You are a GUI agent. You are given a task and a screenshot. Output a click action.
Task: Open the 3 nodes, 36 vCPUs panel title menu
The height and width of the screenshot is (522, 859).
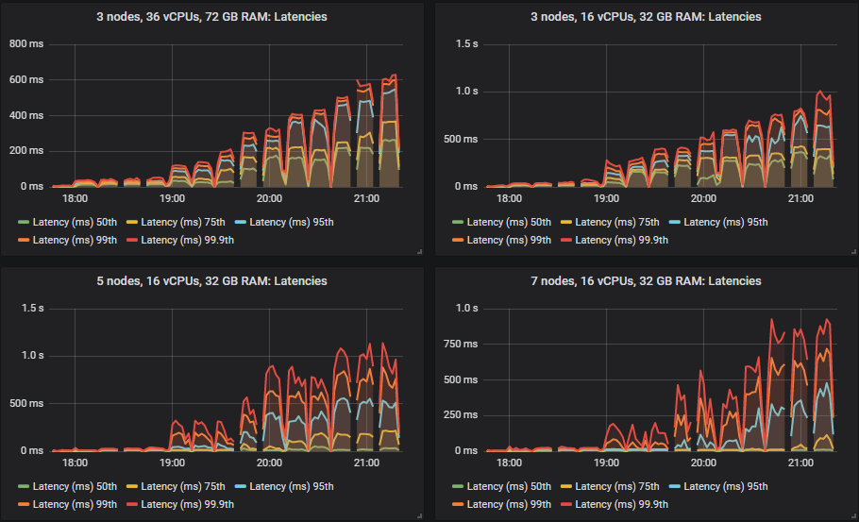(x=211, y=16)
